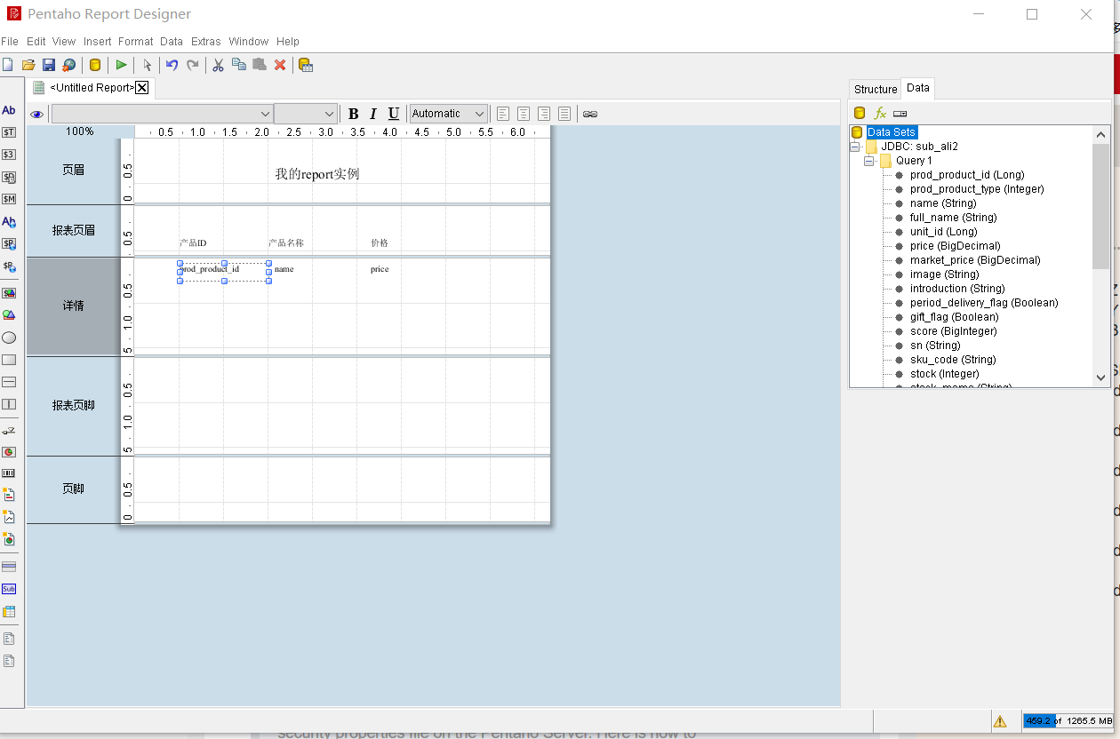Screen dimensions: 1120x739
Task: Open the Insert menu
Action: tap(98, 42)
